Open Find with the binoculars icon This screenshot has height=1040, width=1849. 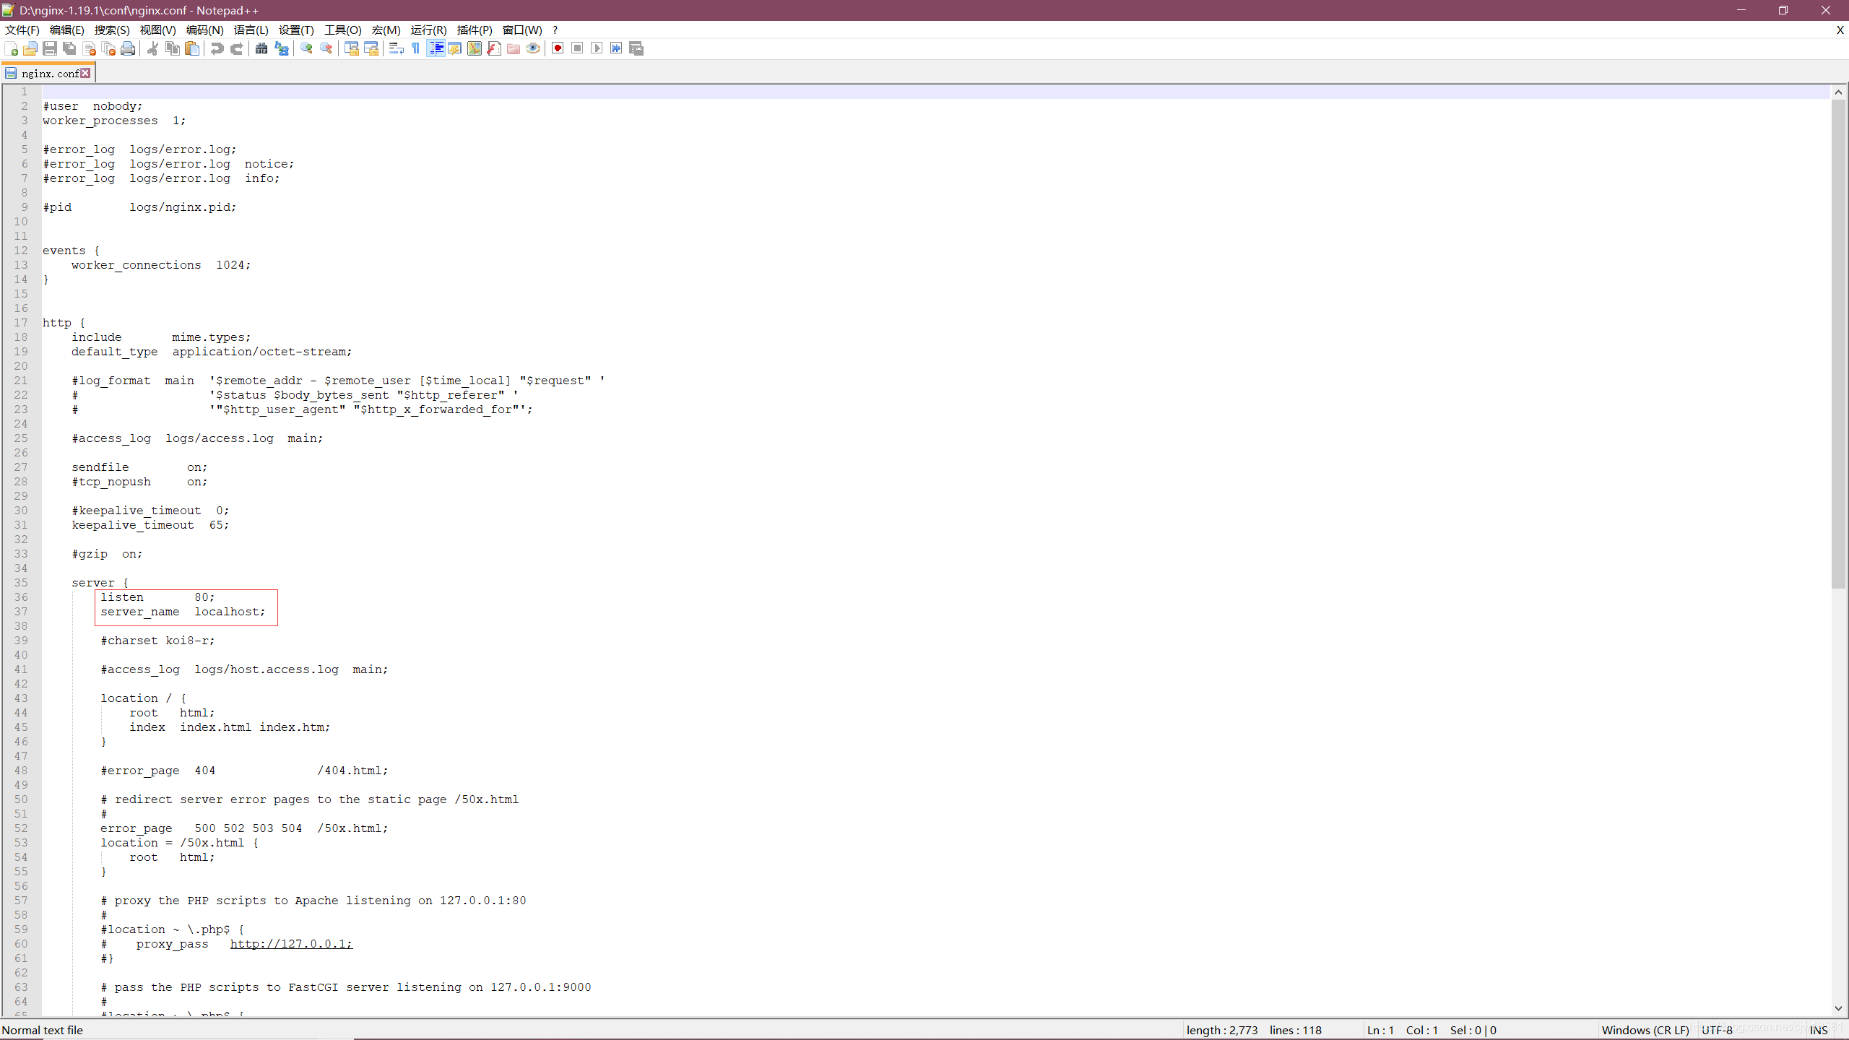coord(261,48)
